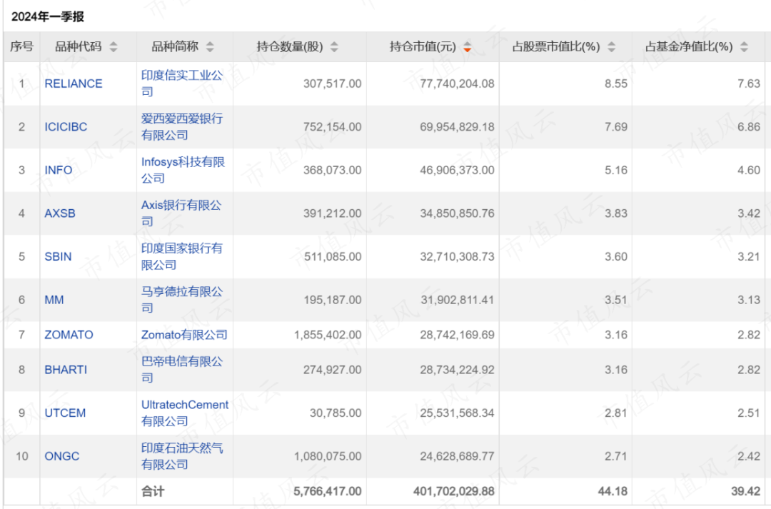
Task: Select the 合计 total row label
Action: click(153, 491)
